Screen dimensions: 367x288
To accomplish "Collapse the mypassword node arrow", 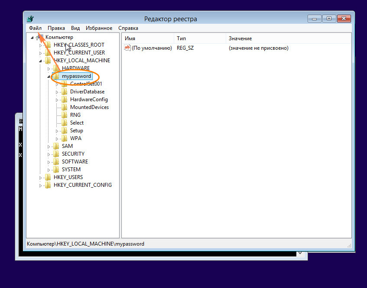I will 49,77.
